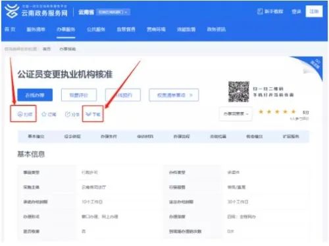The width and height of the screenshot is (329, 246).
Task: Click the QR code image
Action: tap(239, 92)
